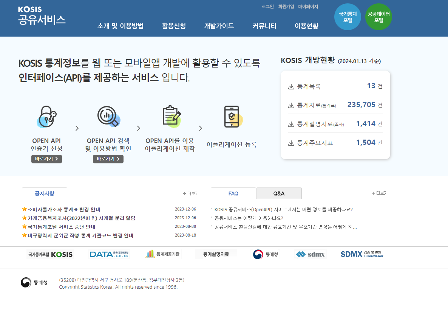Open the green 공공데이터 포털 circle
Viewport: 448px width, 309px height.
[x=378, y=17]
